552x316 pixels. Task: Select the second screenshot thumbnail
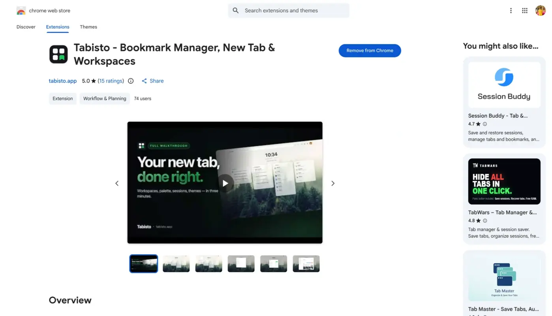(x=176, y=264)
